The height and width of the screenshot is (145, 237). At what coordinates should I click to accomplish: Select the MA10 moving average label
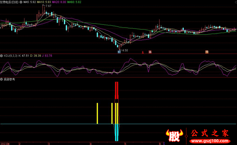click(43, 2)
